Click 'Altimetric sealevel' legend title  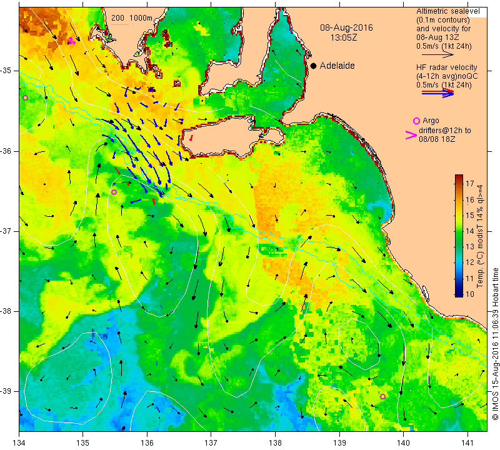[447, 11]
